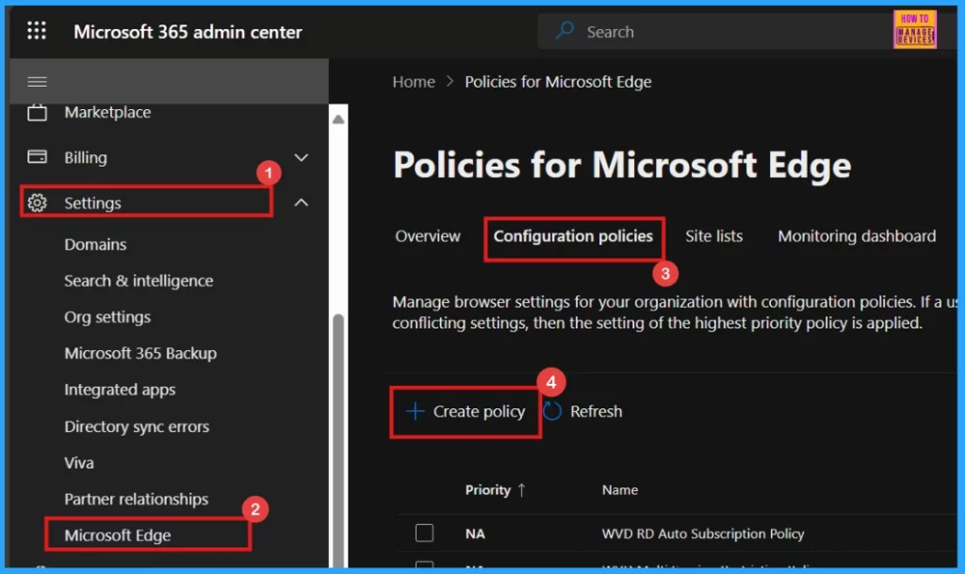Click the Priority sort arrow
Image resolution: width=965 pixels, height=574 pixels.
click(x=521, y=490)
